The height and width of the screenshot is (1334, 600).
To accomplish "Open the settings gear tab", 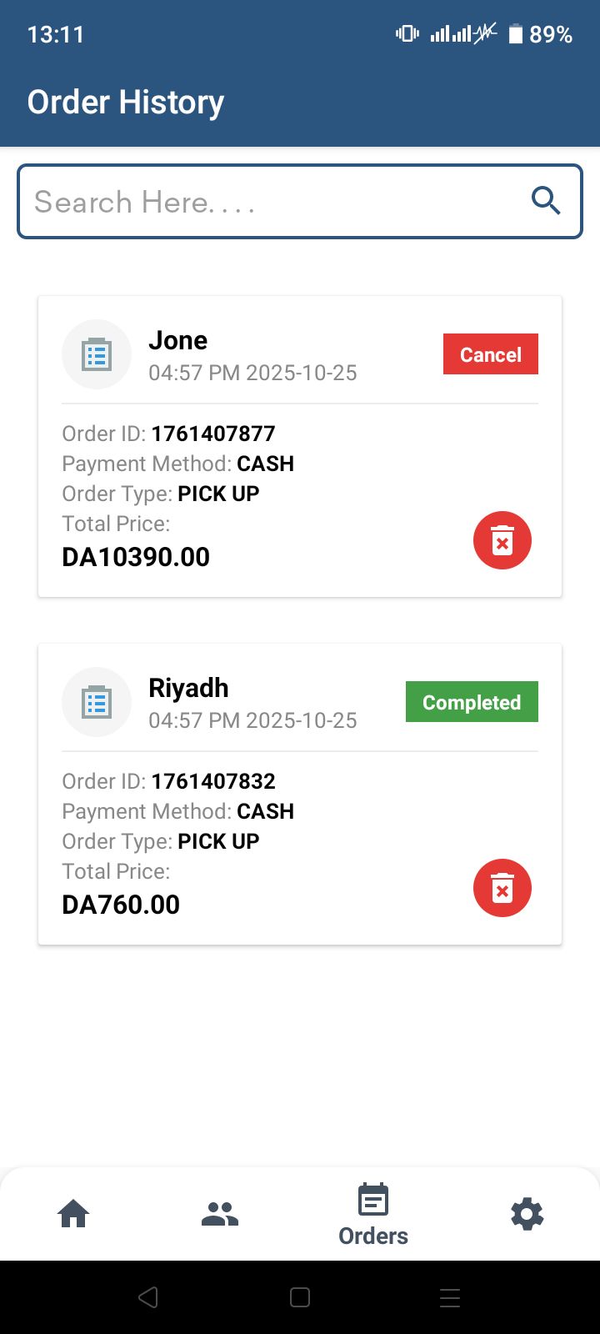I will [527, 1214].
